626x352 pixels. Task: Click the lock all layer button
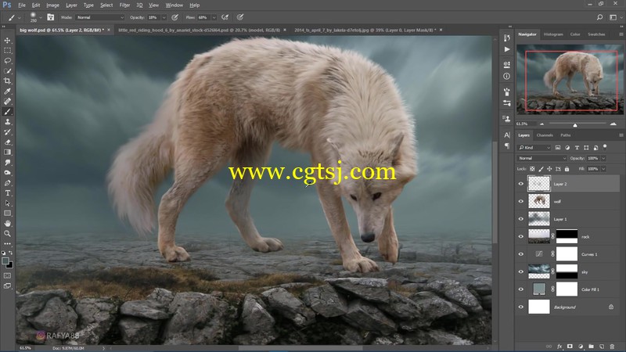(x=567, y=169)
